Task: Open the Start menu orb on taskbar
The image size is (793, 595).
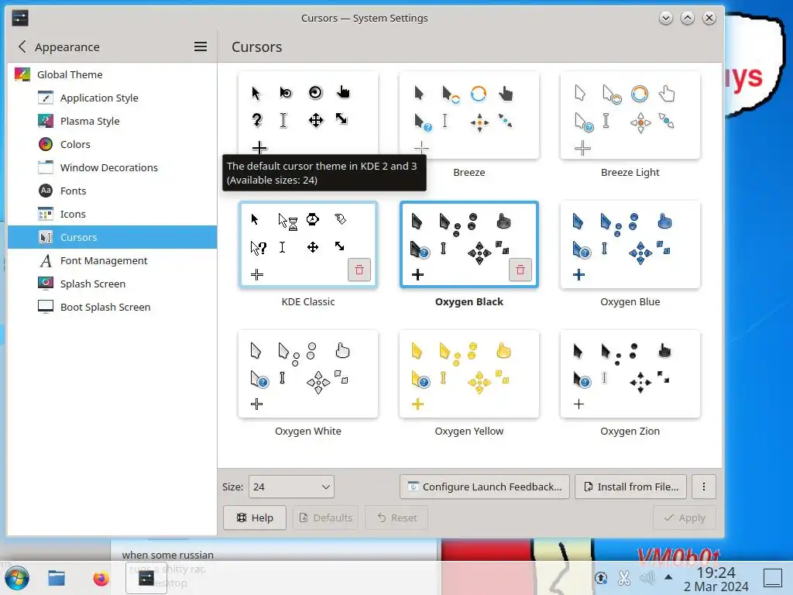Action: tap(17, 578)
